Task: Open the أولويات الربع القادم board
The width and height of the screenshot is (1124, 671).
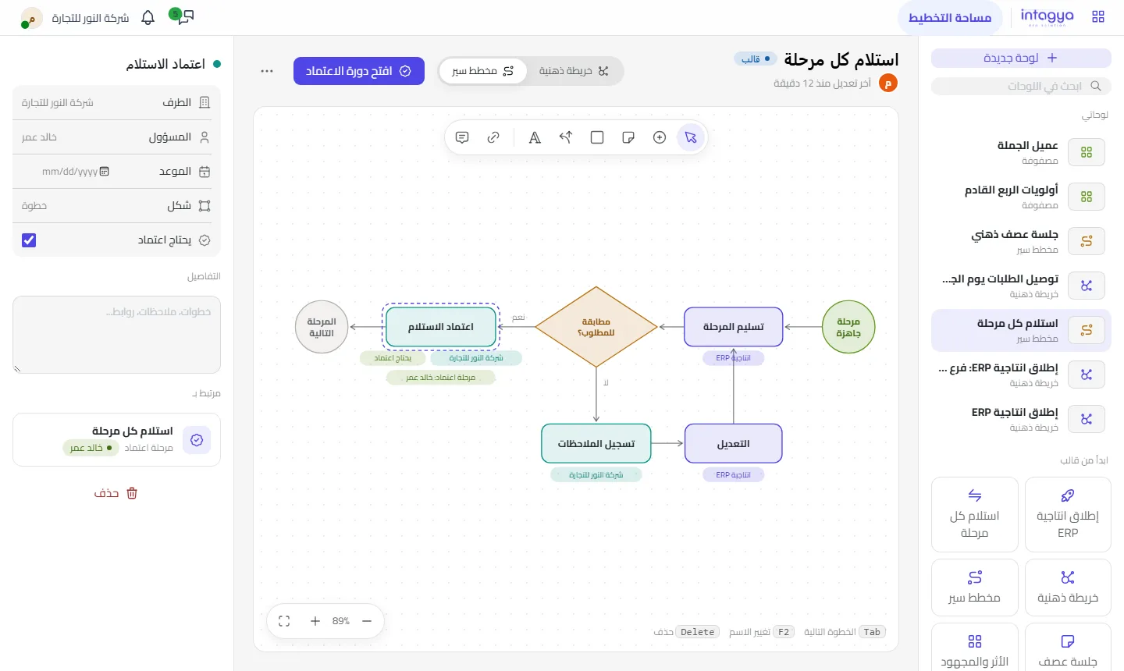Action: tap(1021, 197)
